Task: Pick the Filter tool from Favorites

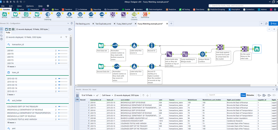Action: tap(58, 14)
